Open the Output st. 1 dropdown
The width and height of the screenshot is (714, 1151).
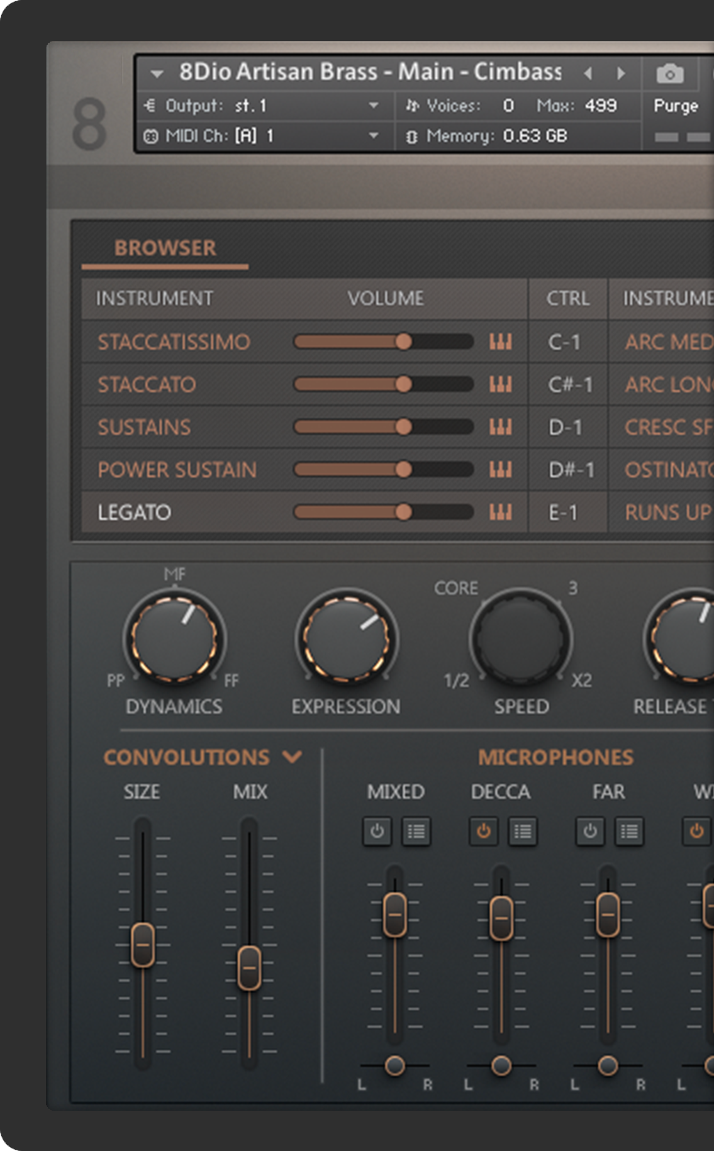pyautogui.click(x=373, y=106)
